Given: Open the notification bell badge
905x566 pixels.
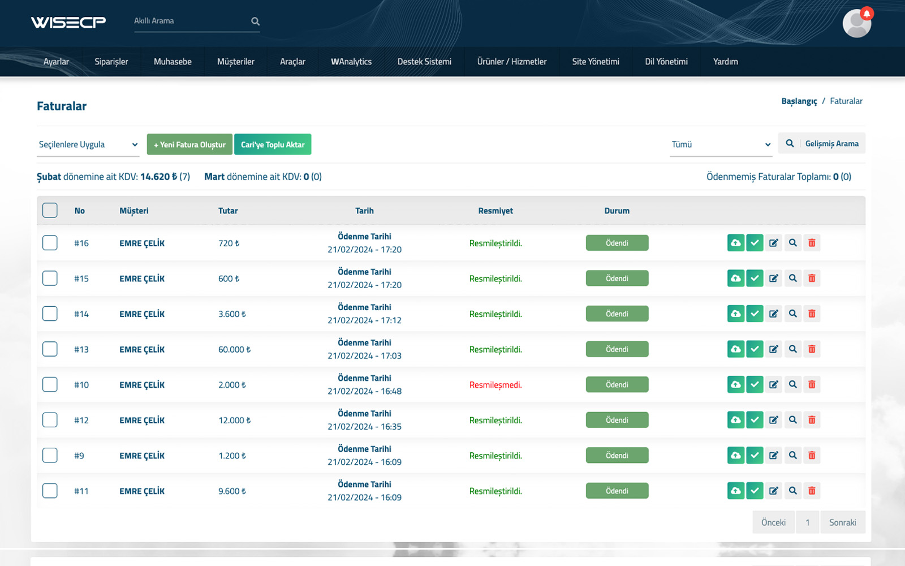Looking at the screenshot, I should tap(867, 13).
